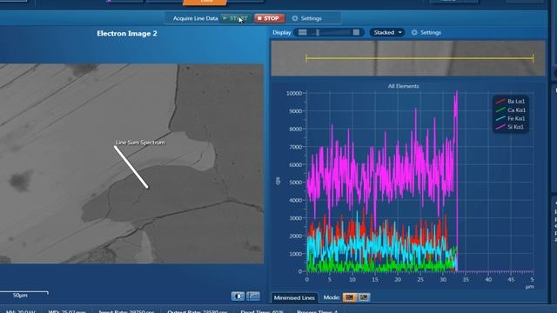Click the Line Sum Spectrum label
This screenshot has height=313, width=557.
tap(140, 143)
